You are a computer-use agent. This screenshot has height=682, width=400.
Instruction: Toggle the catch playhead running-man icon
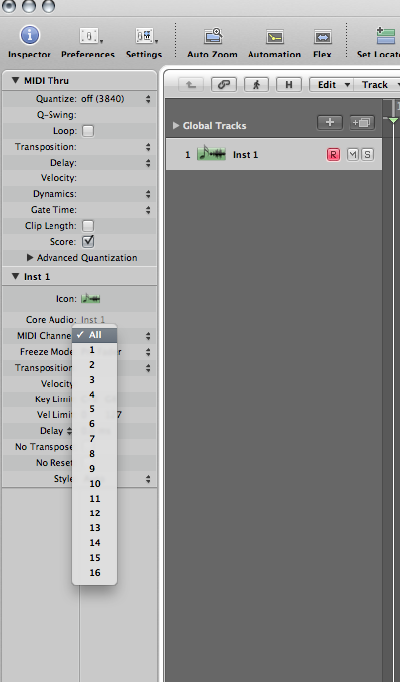pyautogui.click(x=256, y=85)
